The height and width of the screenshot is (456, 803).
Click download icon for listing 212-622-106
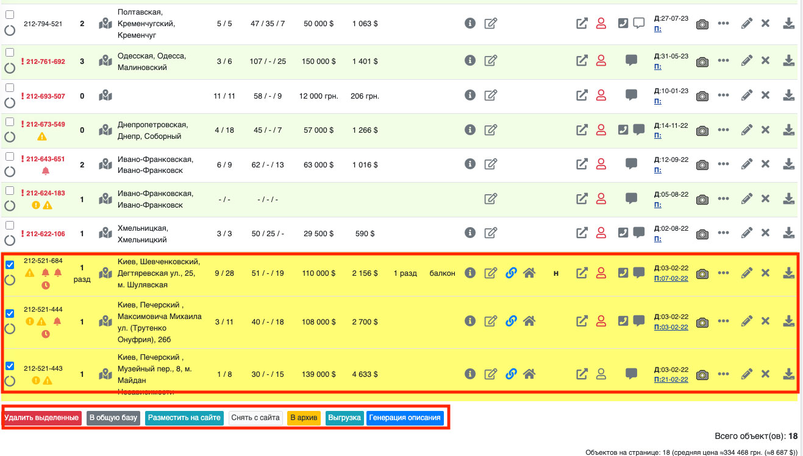pyautogui.click(x=788, y=233)
